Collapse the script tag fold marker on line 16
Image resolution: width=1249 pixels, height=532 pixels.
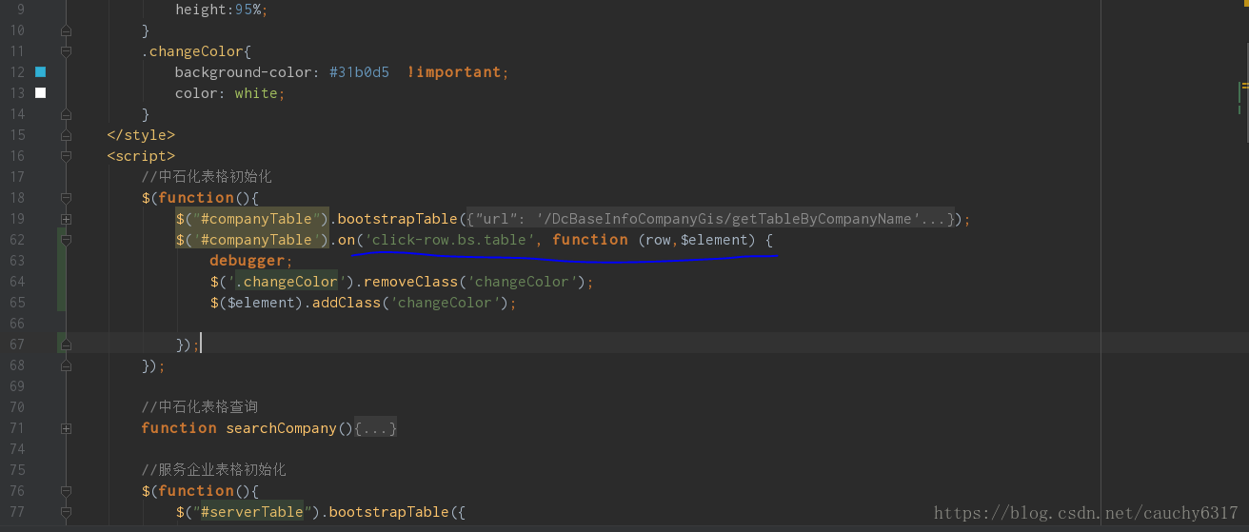coord(66,156)
